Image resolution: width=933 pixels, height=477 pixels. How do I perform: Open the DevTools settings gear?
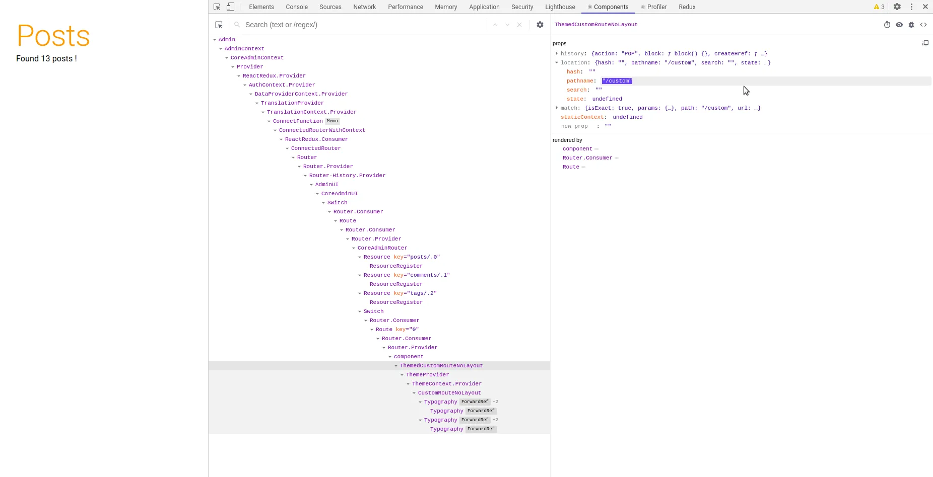click(x=897, y=7)
